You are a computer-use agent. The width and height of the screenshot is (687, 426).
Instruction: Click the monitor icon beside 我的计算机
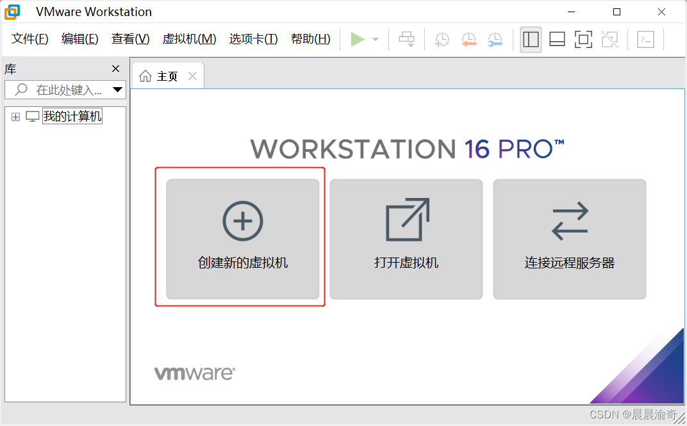pos(33,117)
